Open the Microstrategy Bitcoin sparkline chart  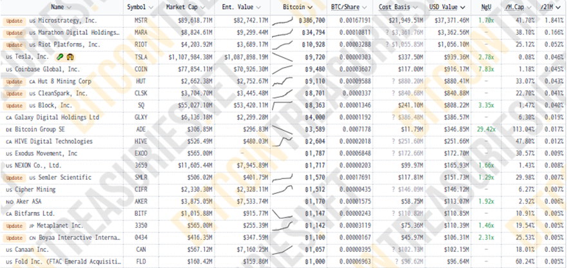pyautogui.click(x=282, y=21)
